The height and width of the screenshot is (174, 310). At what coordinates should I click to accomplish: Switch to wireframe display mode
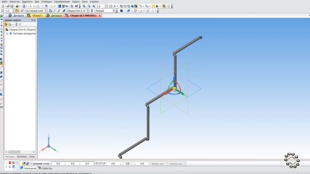122,6
